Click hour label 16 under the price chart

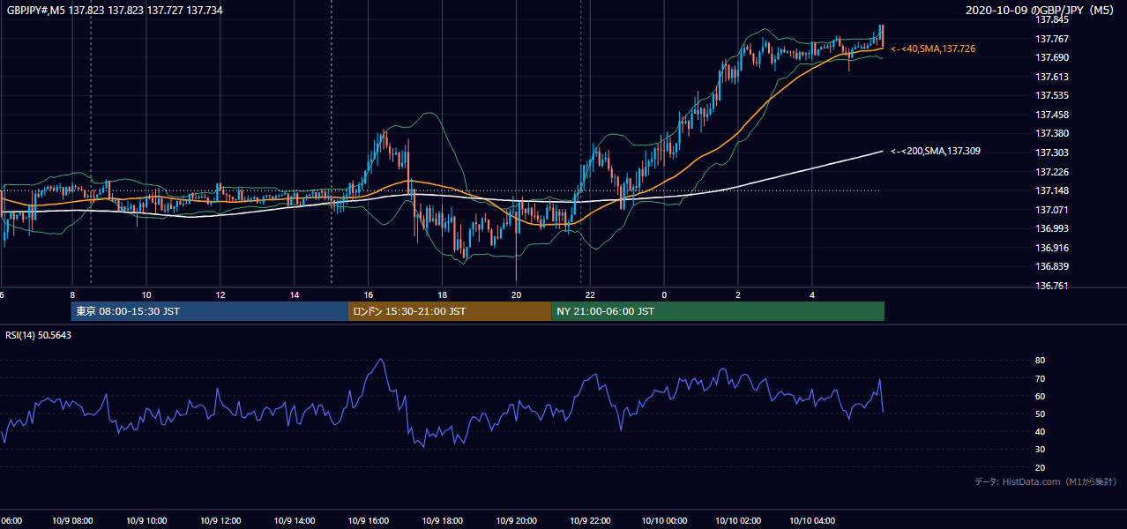coord(369,294)
